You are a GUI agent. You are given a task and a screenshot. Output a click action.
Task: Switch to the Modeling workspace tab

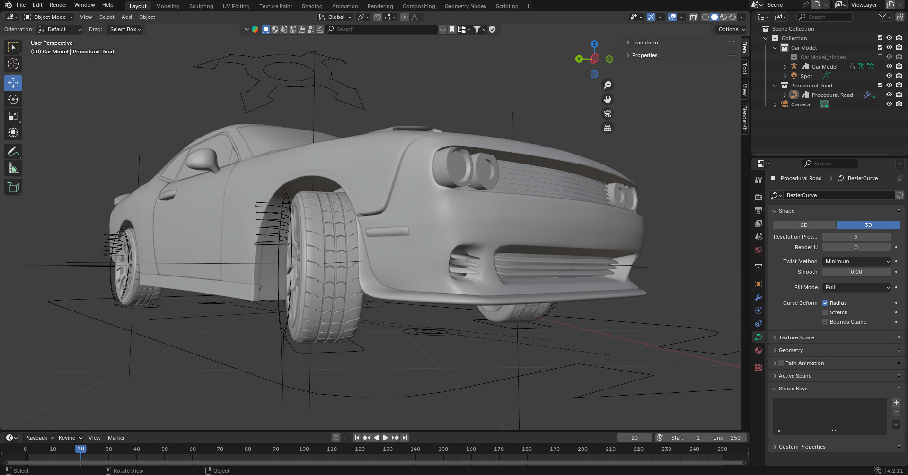point(168,6)
